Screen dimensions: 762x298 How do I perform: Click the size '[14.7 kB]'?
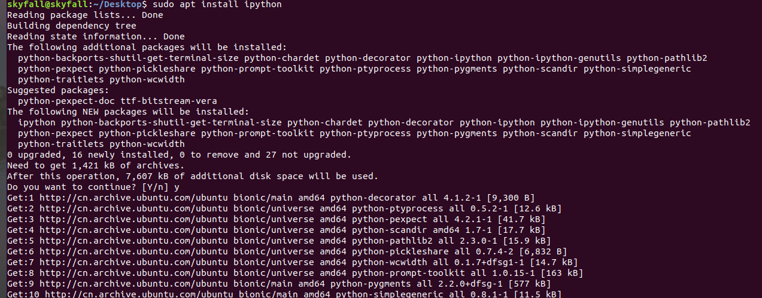(554, 262)
